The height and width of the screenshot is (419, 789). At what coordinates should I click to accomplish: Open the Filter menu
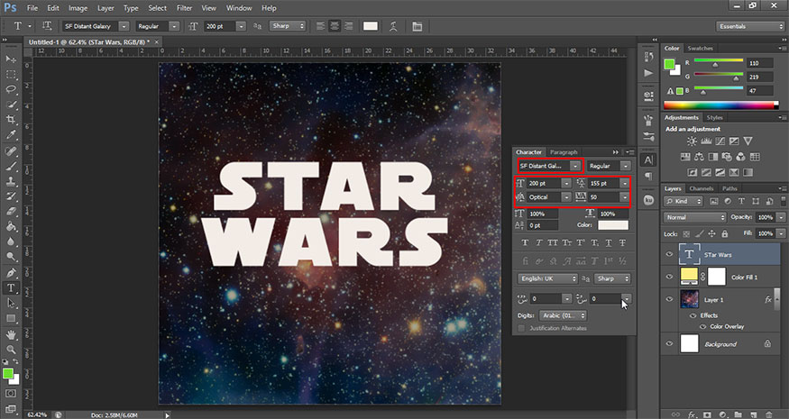[184, 8]
